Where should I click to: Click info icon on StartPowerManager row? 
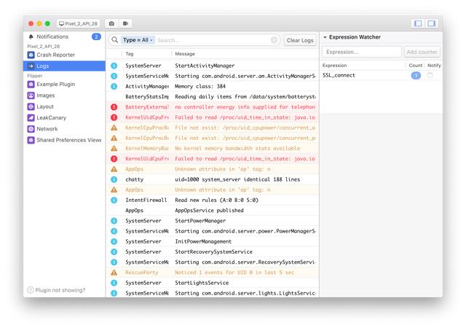point(114,221)
